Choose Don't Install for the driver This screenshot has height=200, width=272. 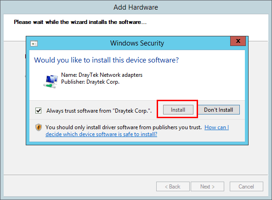click(x=219, y=110)
